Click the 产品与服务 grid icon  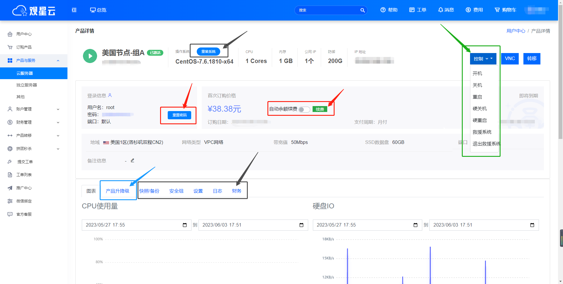10,60
